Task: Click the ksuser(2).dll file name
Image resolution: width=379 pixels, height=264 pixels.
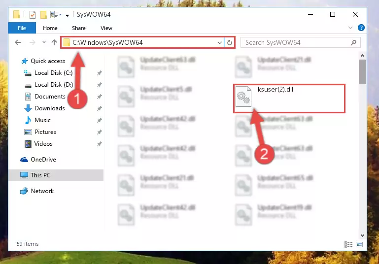Action: click(276, 89)
